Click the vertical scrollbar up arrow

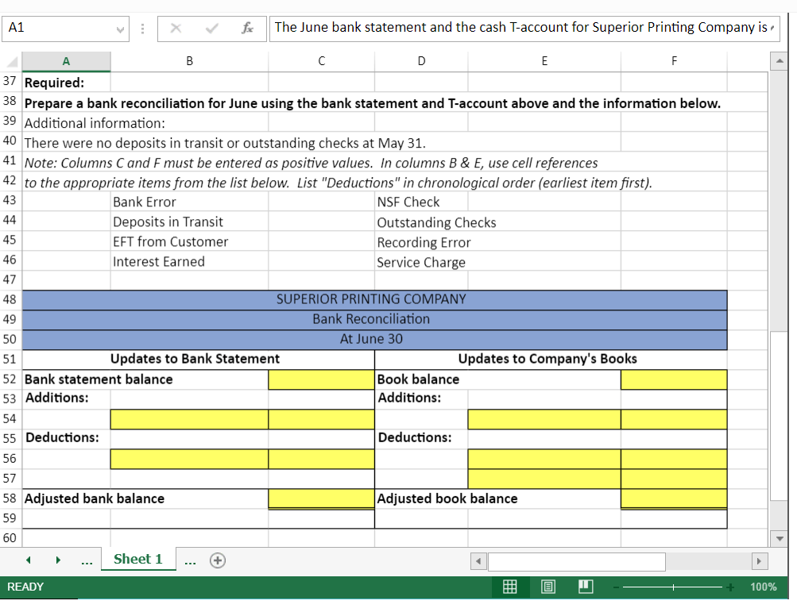pos(780,61)
